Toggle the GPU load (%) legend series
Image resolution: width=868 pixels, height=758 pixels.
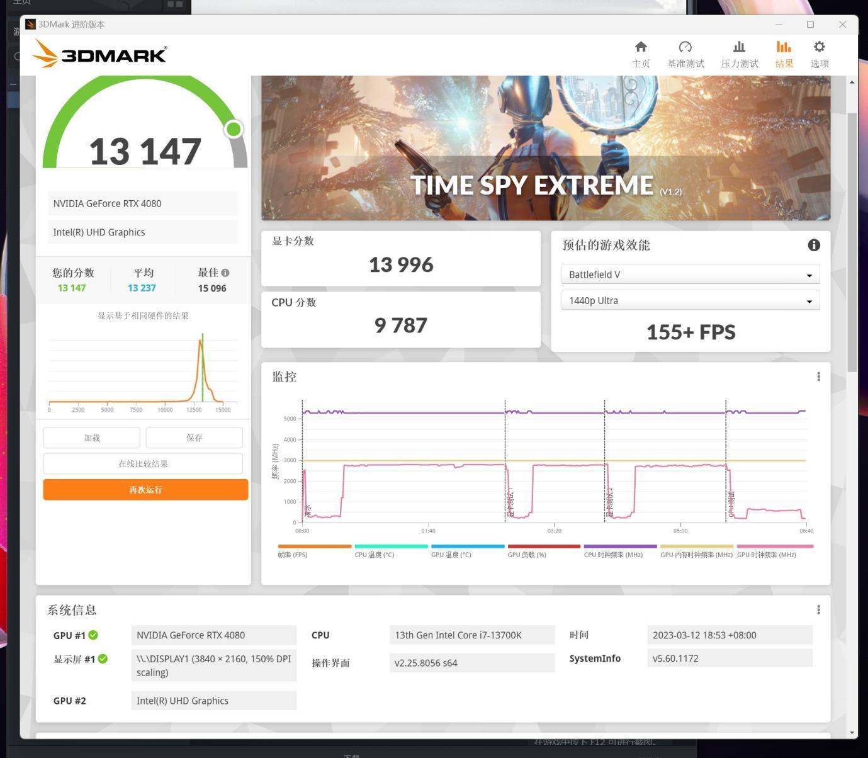[x=544, y=551]
